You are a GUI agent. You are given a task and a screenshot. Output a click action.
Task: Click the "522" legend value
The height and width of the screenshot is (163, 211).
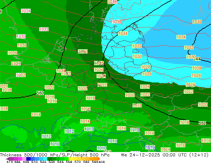[x=43, y=162]
